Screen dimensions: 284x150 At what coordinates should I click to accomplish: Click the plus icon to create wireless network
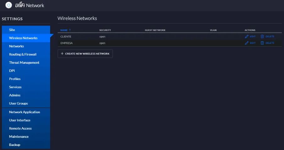(62, 54)
